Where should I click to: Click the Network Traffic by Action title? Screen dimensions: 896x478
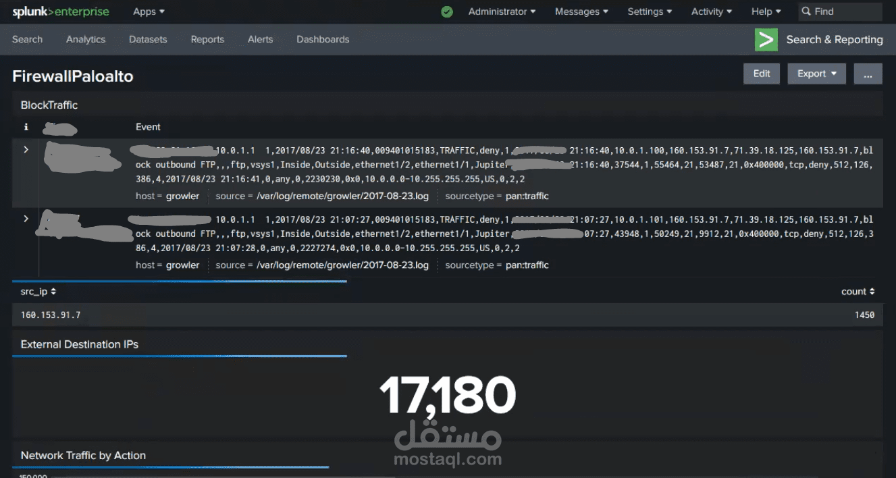click(83, 456)
